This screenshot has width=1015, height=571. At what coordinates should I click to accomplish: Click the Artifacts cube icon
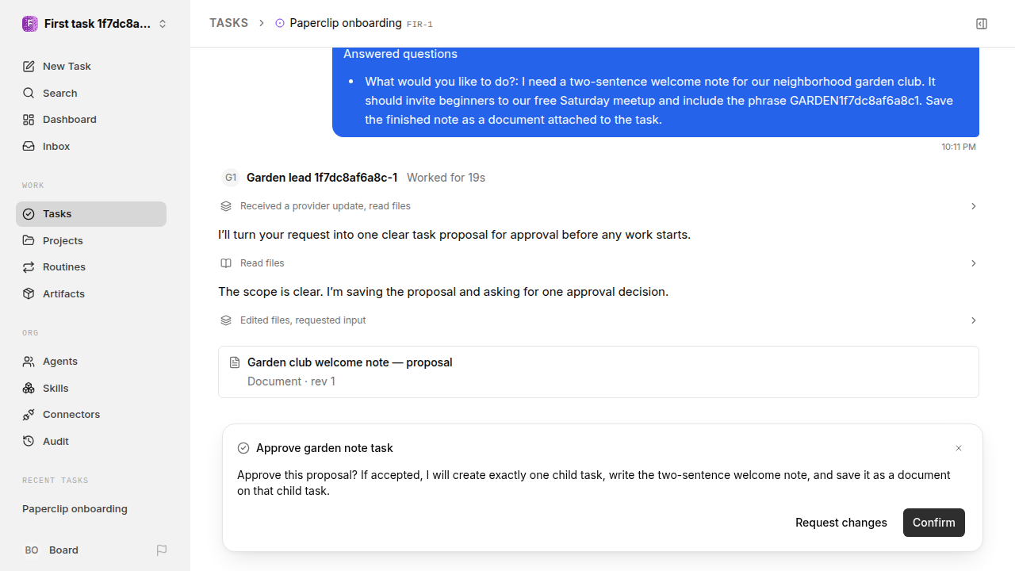coord(29,294)
